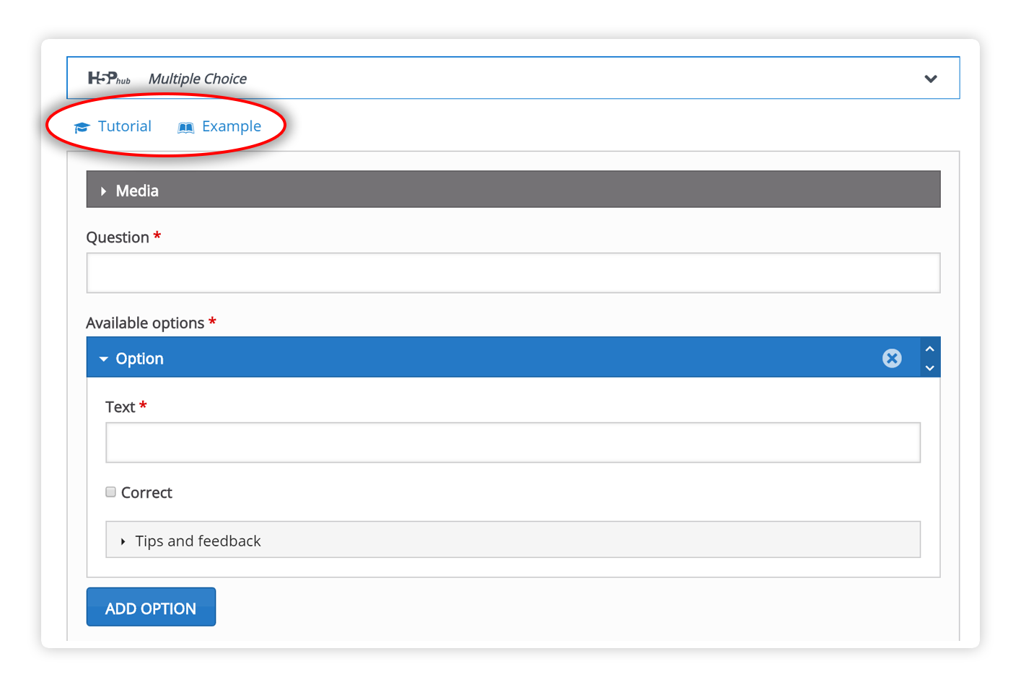Collapse the Option panel arrow

pyautogui.click(x=103, y=359)
